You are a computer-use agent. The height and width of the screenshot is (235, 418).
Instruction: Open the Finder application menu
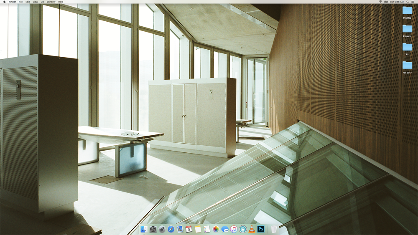(12, 2)
